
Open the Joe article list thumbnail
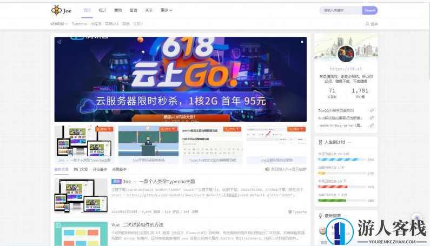pyautogui.click(x=81, y=196)
